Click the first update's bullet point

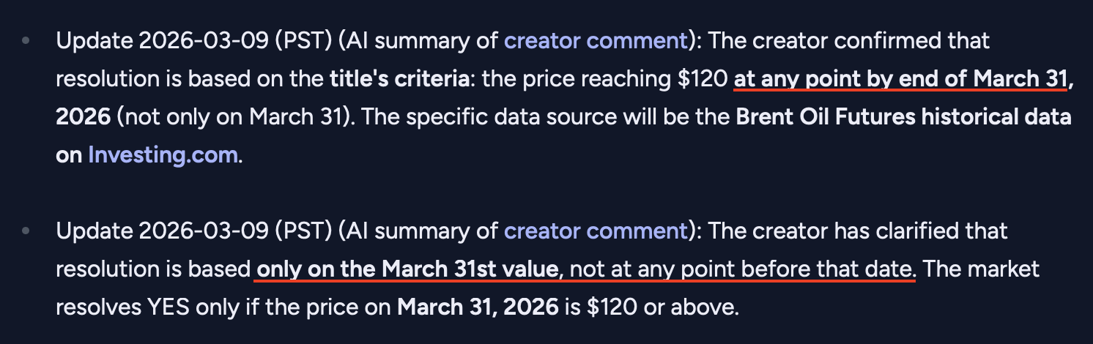coord(26,40)
